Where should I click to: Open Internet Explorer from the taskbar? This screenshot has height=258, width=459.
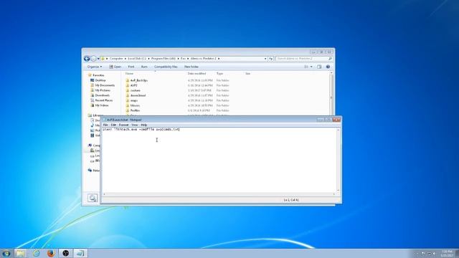(x=36, y=253)
